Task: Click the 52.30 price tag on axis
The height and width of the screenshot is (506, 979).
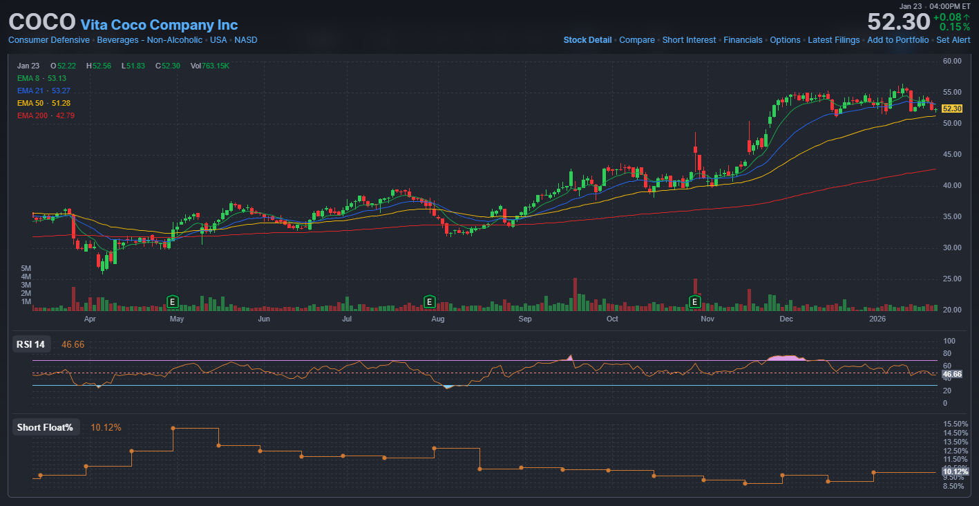Action: pos(952,109)
